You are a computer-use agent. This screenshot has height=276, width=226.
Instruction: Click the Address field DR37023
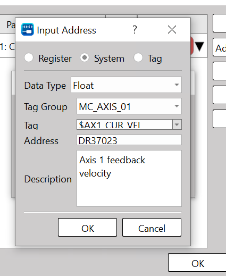point(129,140)
